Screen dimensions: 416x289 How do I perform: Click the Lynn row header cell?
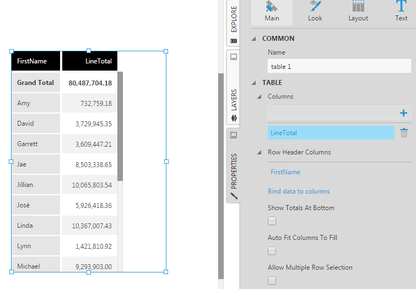coord(36,246)
